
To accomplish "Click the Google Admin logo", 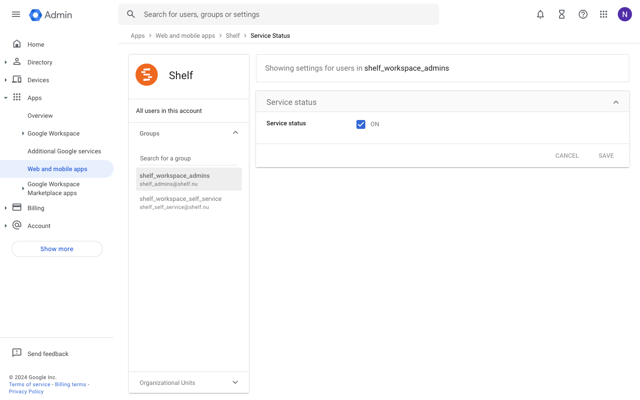I will click(51, 15).
